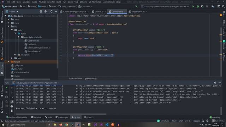
Task: Open Run panel settings gear
Action: coord(215,83)
